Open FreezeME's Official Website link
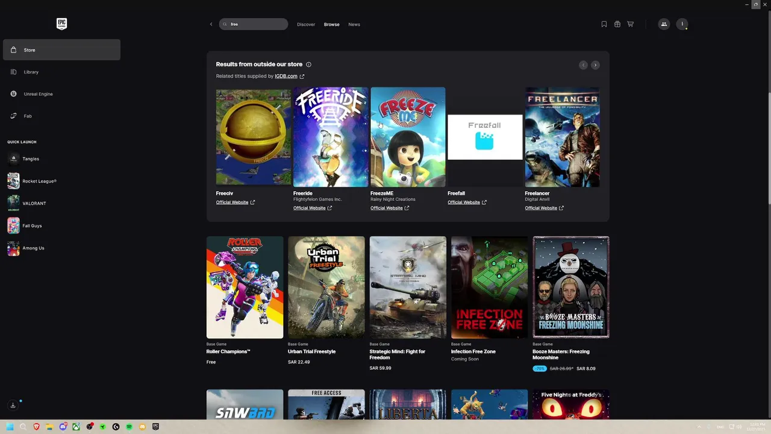Image resolution: width=771 pixels, height=434 pixels. 390,208
